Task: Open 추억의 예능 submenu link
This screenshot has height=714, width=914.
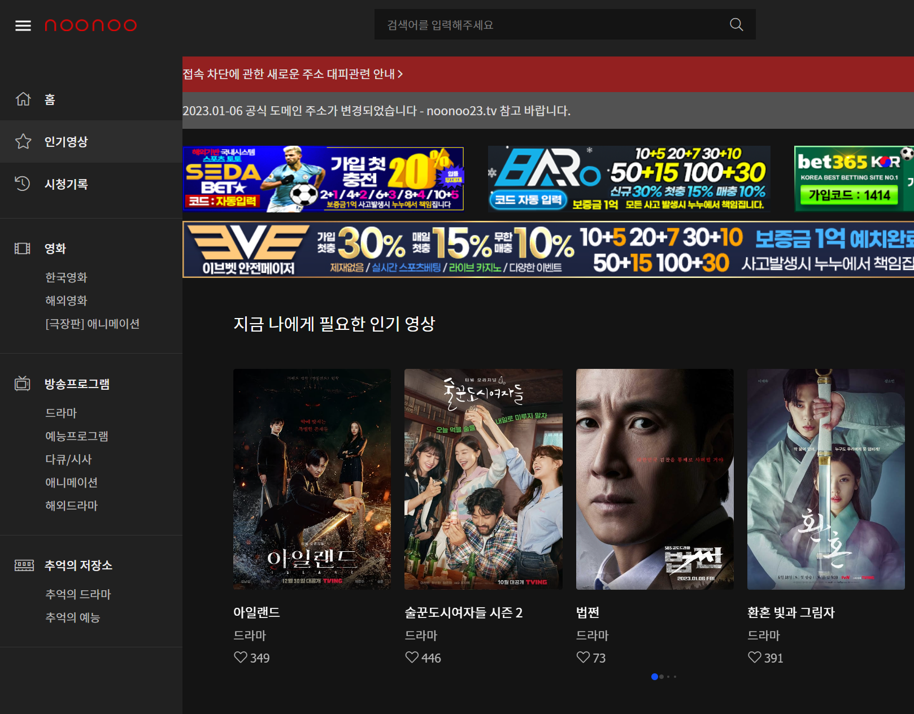Action: click(72, 617)
